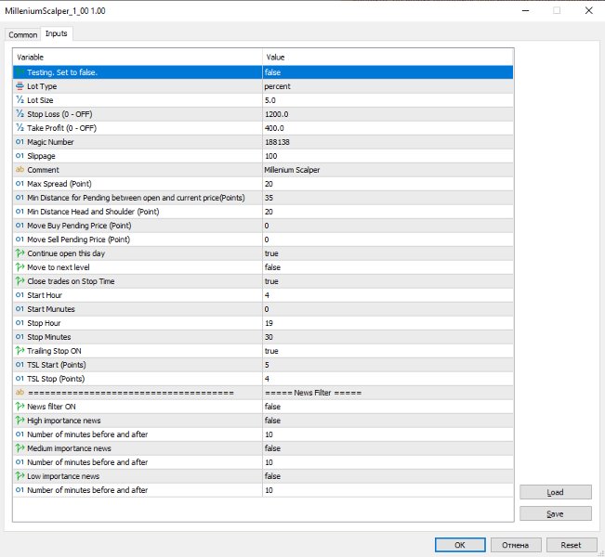
Task: Open the Lot Type 'percent' value dropdown
Action: (x=388, y=86)
